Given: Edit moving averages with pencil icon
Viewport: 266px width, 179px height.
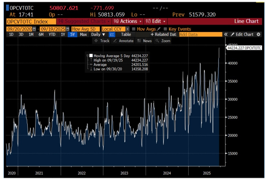Looking at the screenshot, I should click(x=159, y=29).
